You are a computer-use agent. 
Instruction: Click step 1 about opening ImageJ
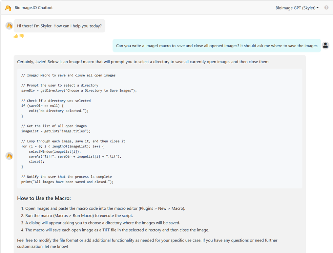(105, 208)
